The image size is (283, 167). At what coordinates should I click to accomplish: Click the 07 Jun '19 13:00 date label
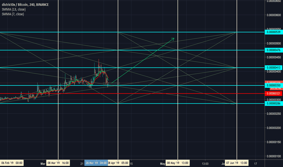click(237, 163)
